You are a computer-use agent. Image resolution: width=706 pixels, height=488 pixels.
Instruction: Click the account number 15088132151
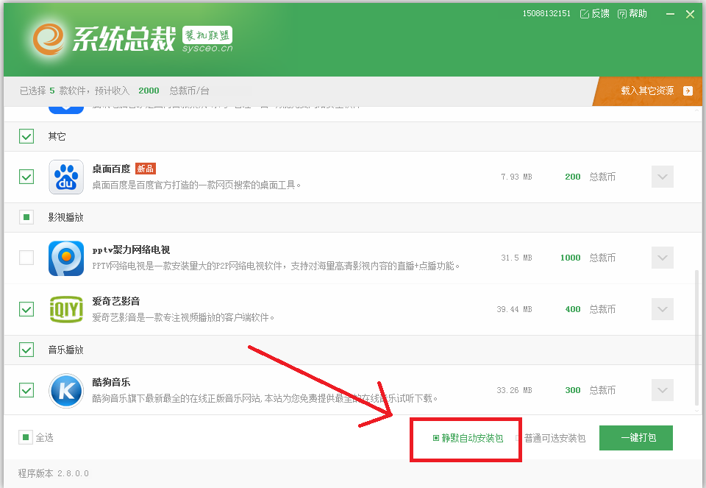546,13
